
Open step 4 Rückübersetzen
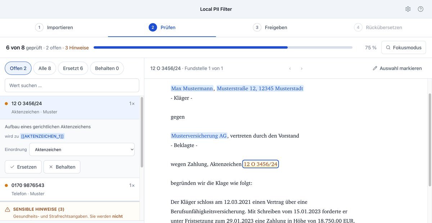pos(378,27)
